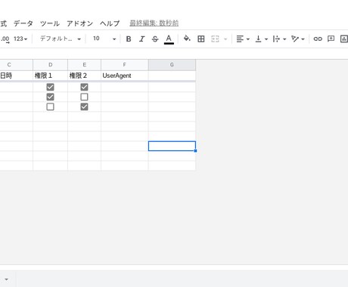The height and width of the screenshot is (287, 348).
Task: Select column E header
Action: click(x=84, y=65)
